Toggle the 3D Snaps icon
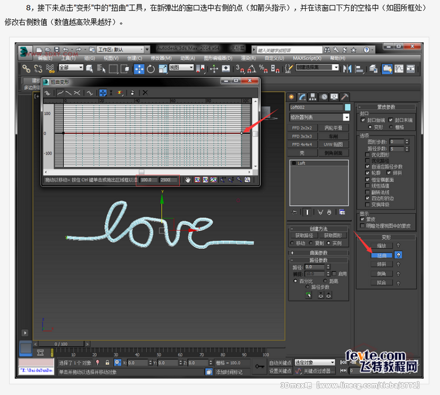The height and width of the screenshot is (395, 440). click(x=240, y=69)
